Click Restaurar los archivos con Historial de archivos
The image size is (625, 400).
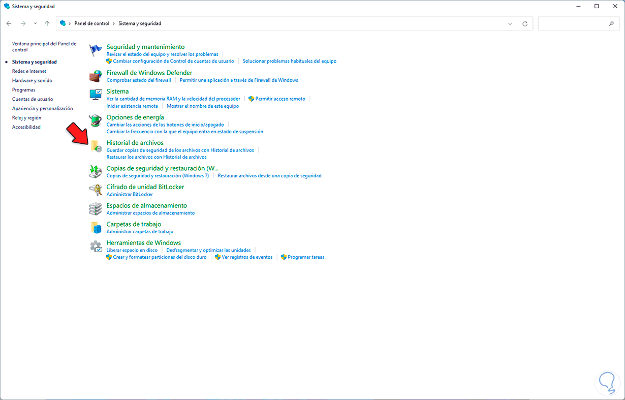pos(157,157)
